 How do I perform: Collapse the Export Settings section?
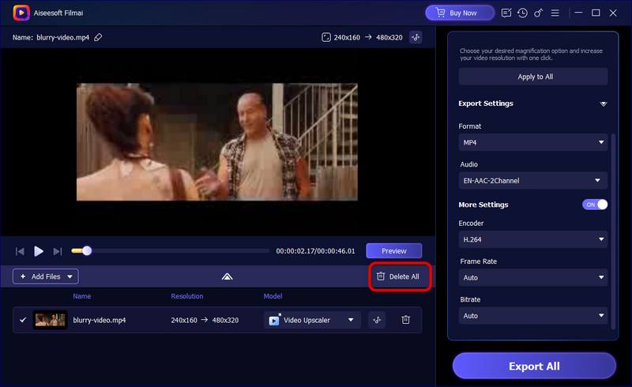pos(603,103)
